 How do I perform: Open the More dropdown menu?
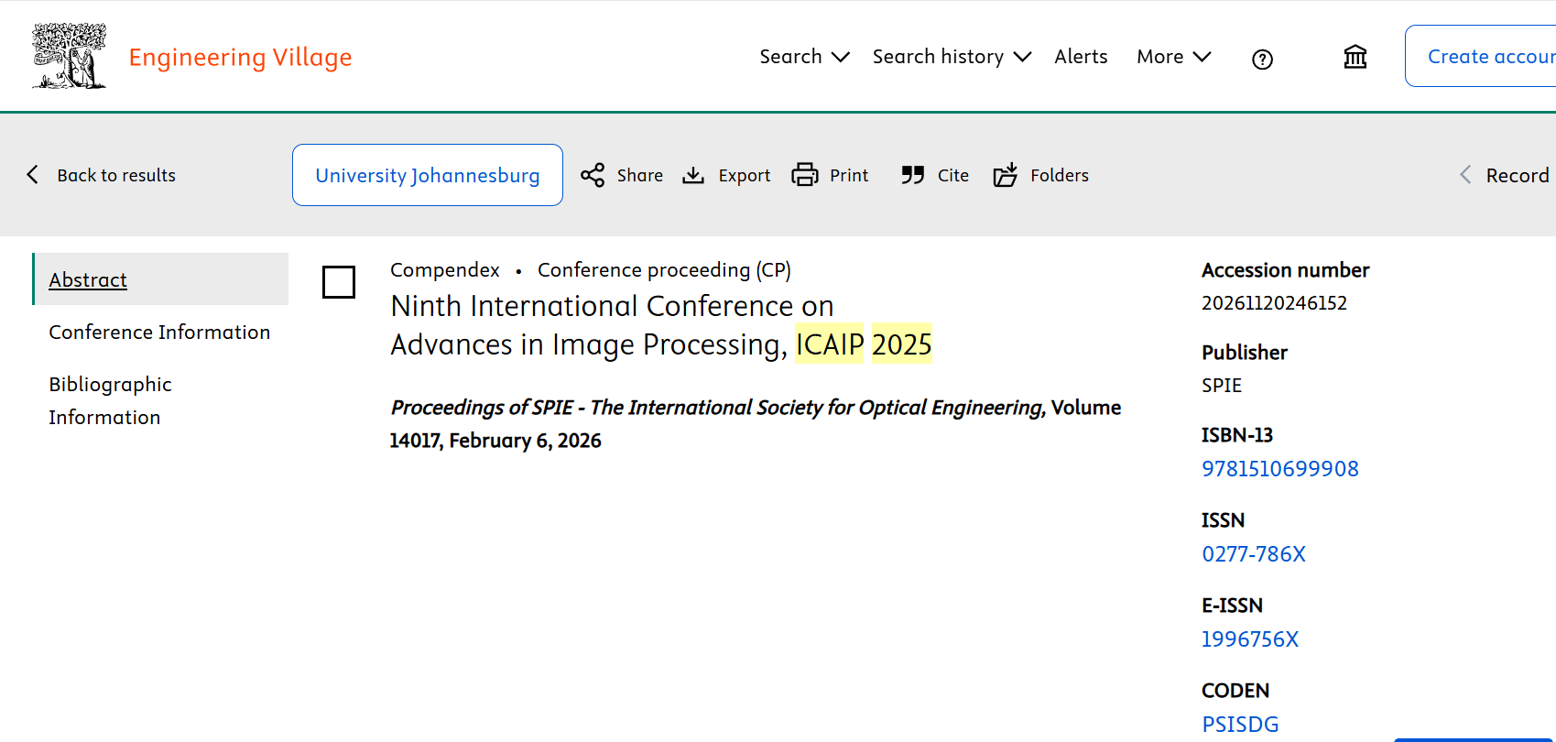pyautogui.click(x=1173, y=57)
